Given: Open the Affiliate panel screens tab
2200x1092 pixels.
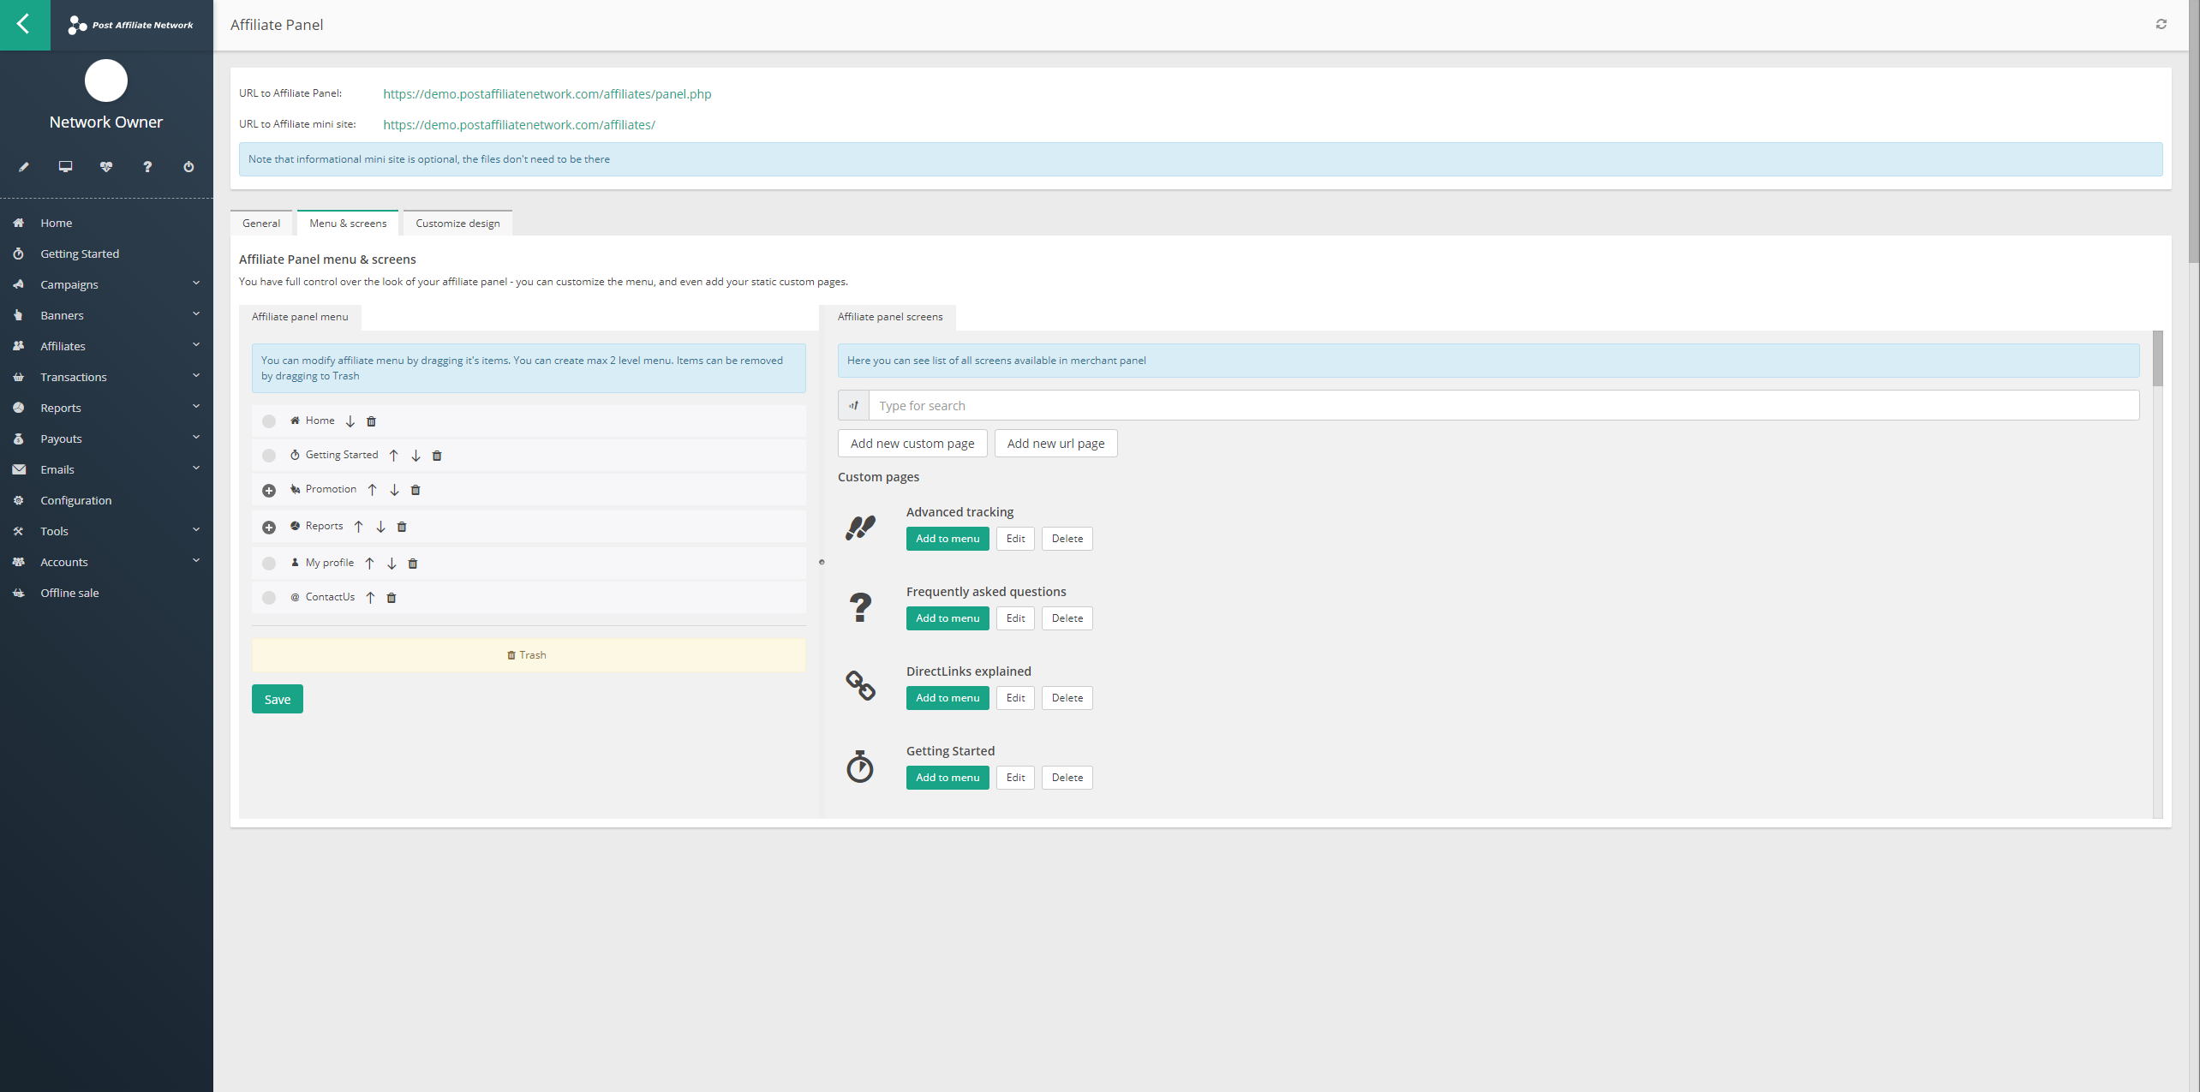Looking at the screenshot, I should point(889,316).
